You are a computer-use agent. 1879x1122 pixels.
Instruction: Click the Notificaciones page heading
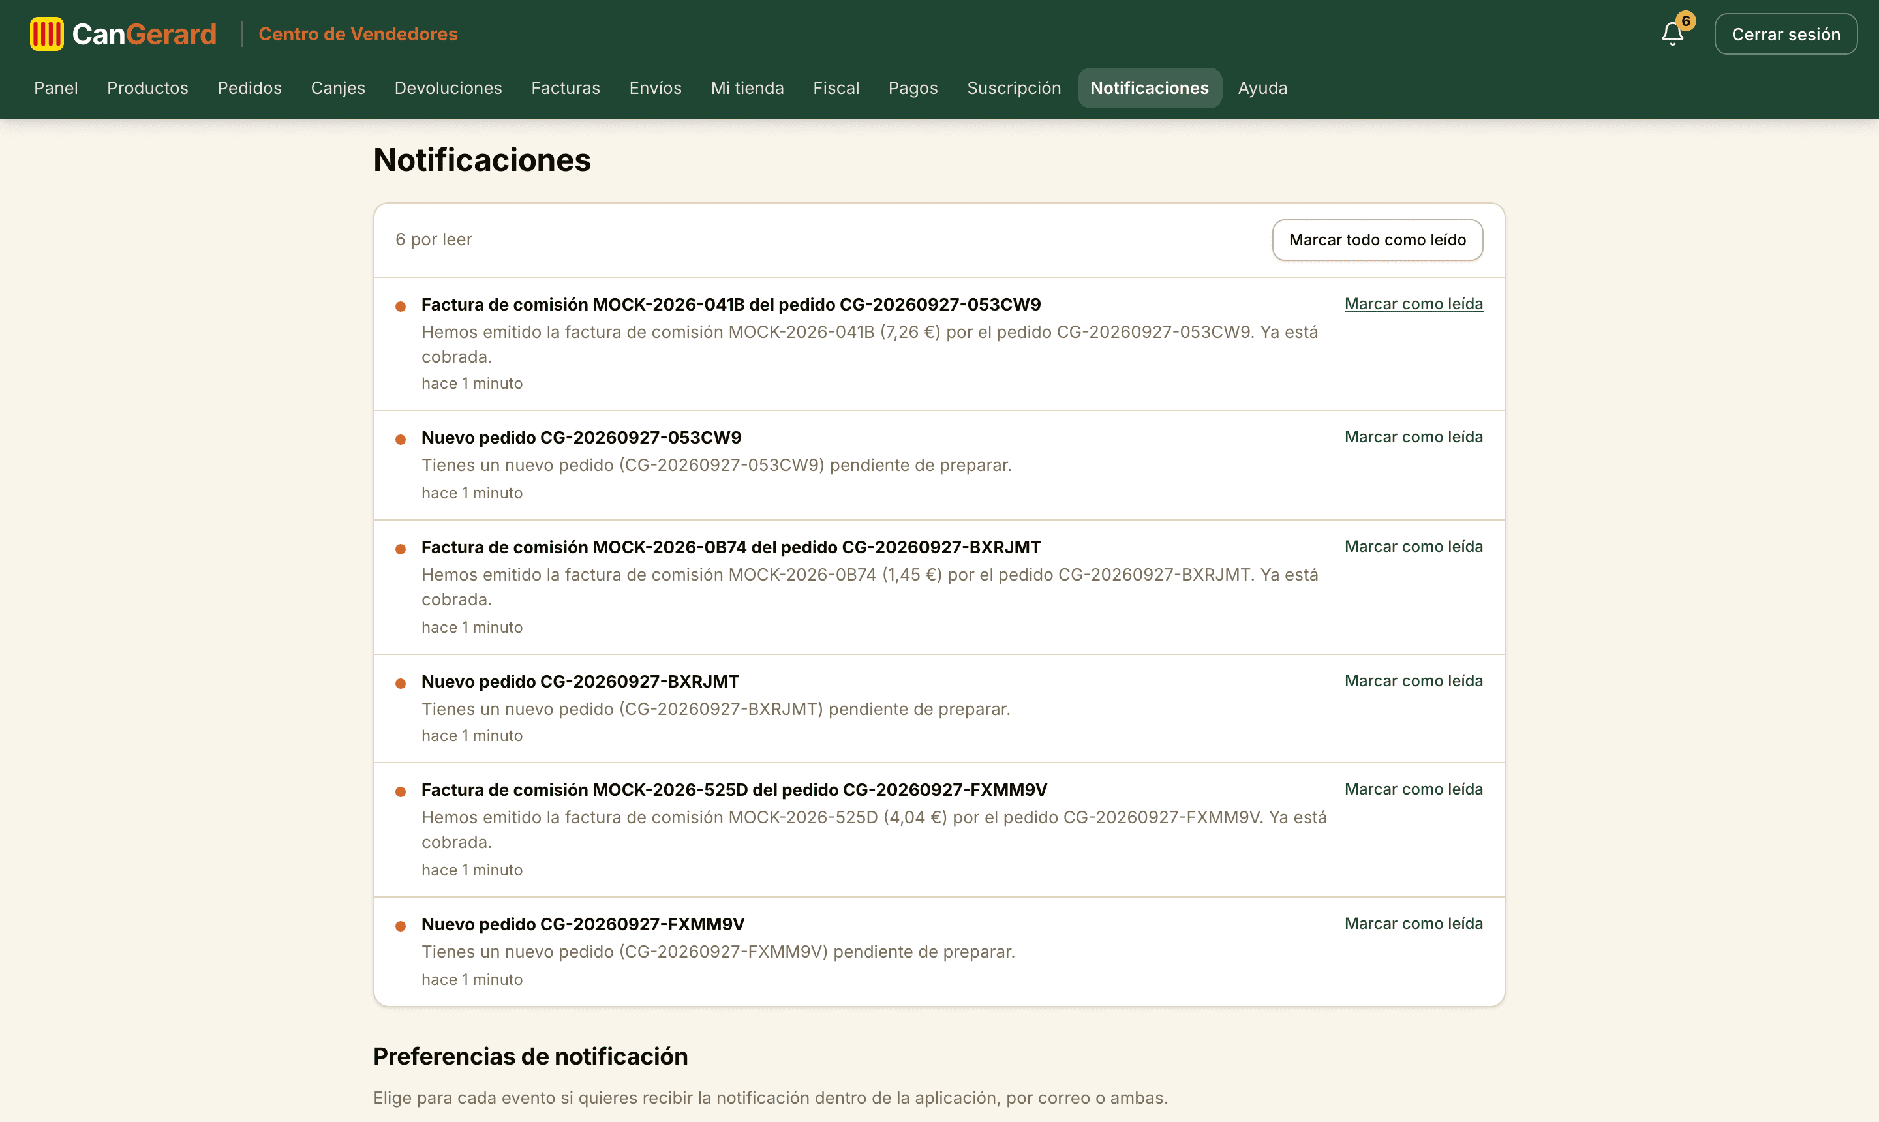click(x=482, y=160)
